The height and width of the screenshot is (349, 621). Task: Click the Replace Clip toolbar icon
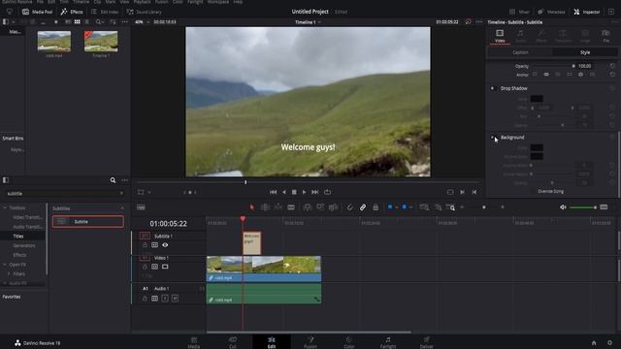[333, 207]
